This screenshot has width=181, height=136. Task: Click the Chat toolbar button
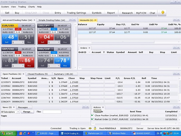tap(152, 13)
